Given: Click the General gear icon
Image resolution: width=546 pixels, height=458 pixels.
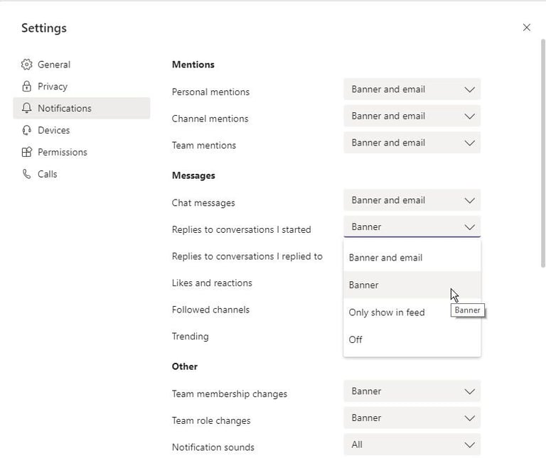Looking at the screenshot, I should coord(27,65).
